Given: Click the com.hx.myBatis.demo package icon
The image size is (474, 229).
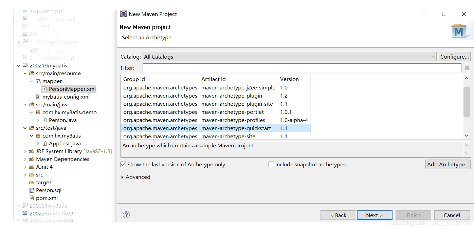Looking at the screenshot, I should tap(38, 112).
